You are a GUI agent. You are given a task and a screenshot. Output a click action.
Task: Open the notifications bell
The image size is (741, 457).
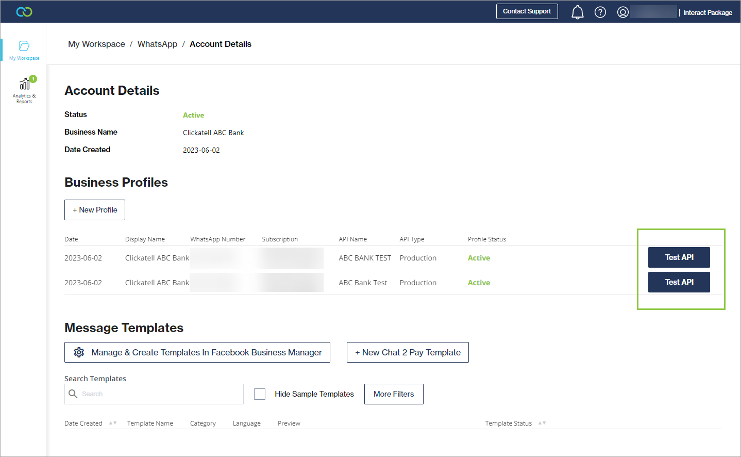click(577, 12)
